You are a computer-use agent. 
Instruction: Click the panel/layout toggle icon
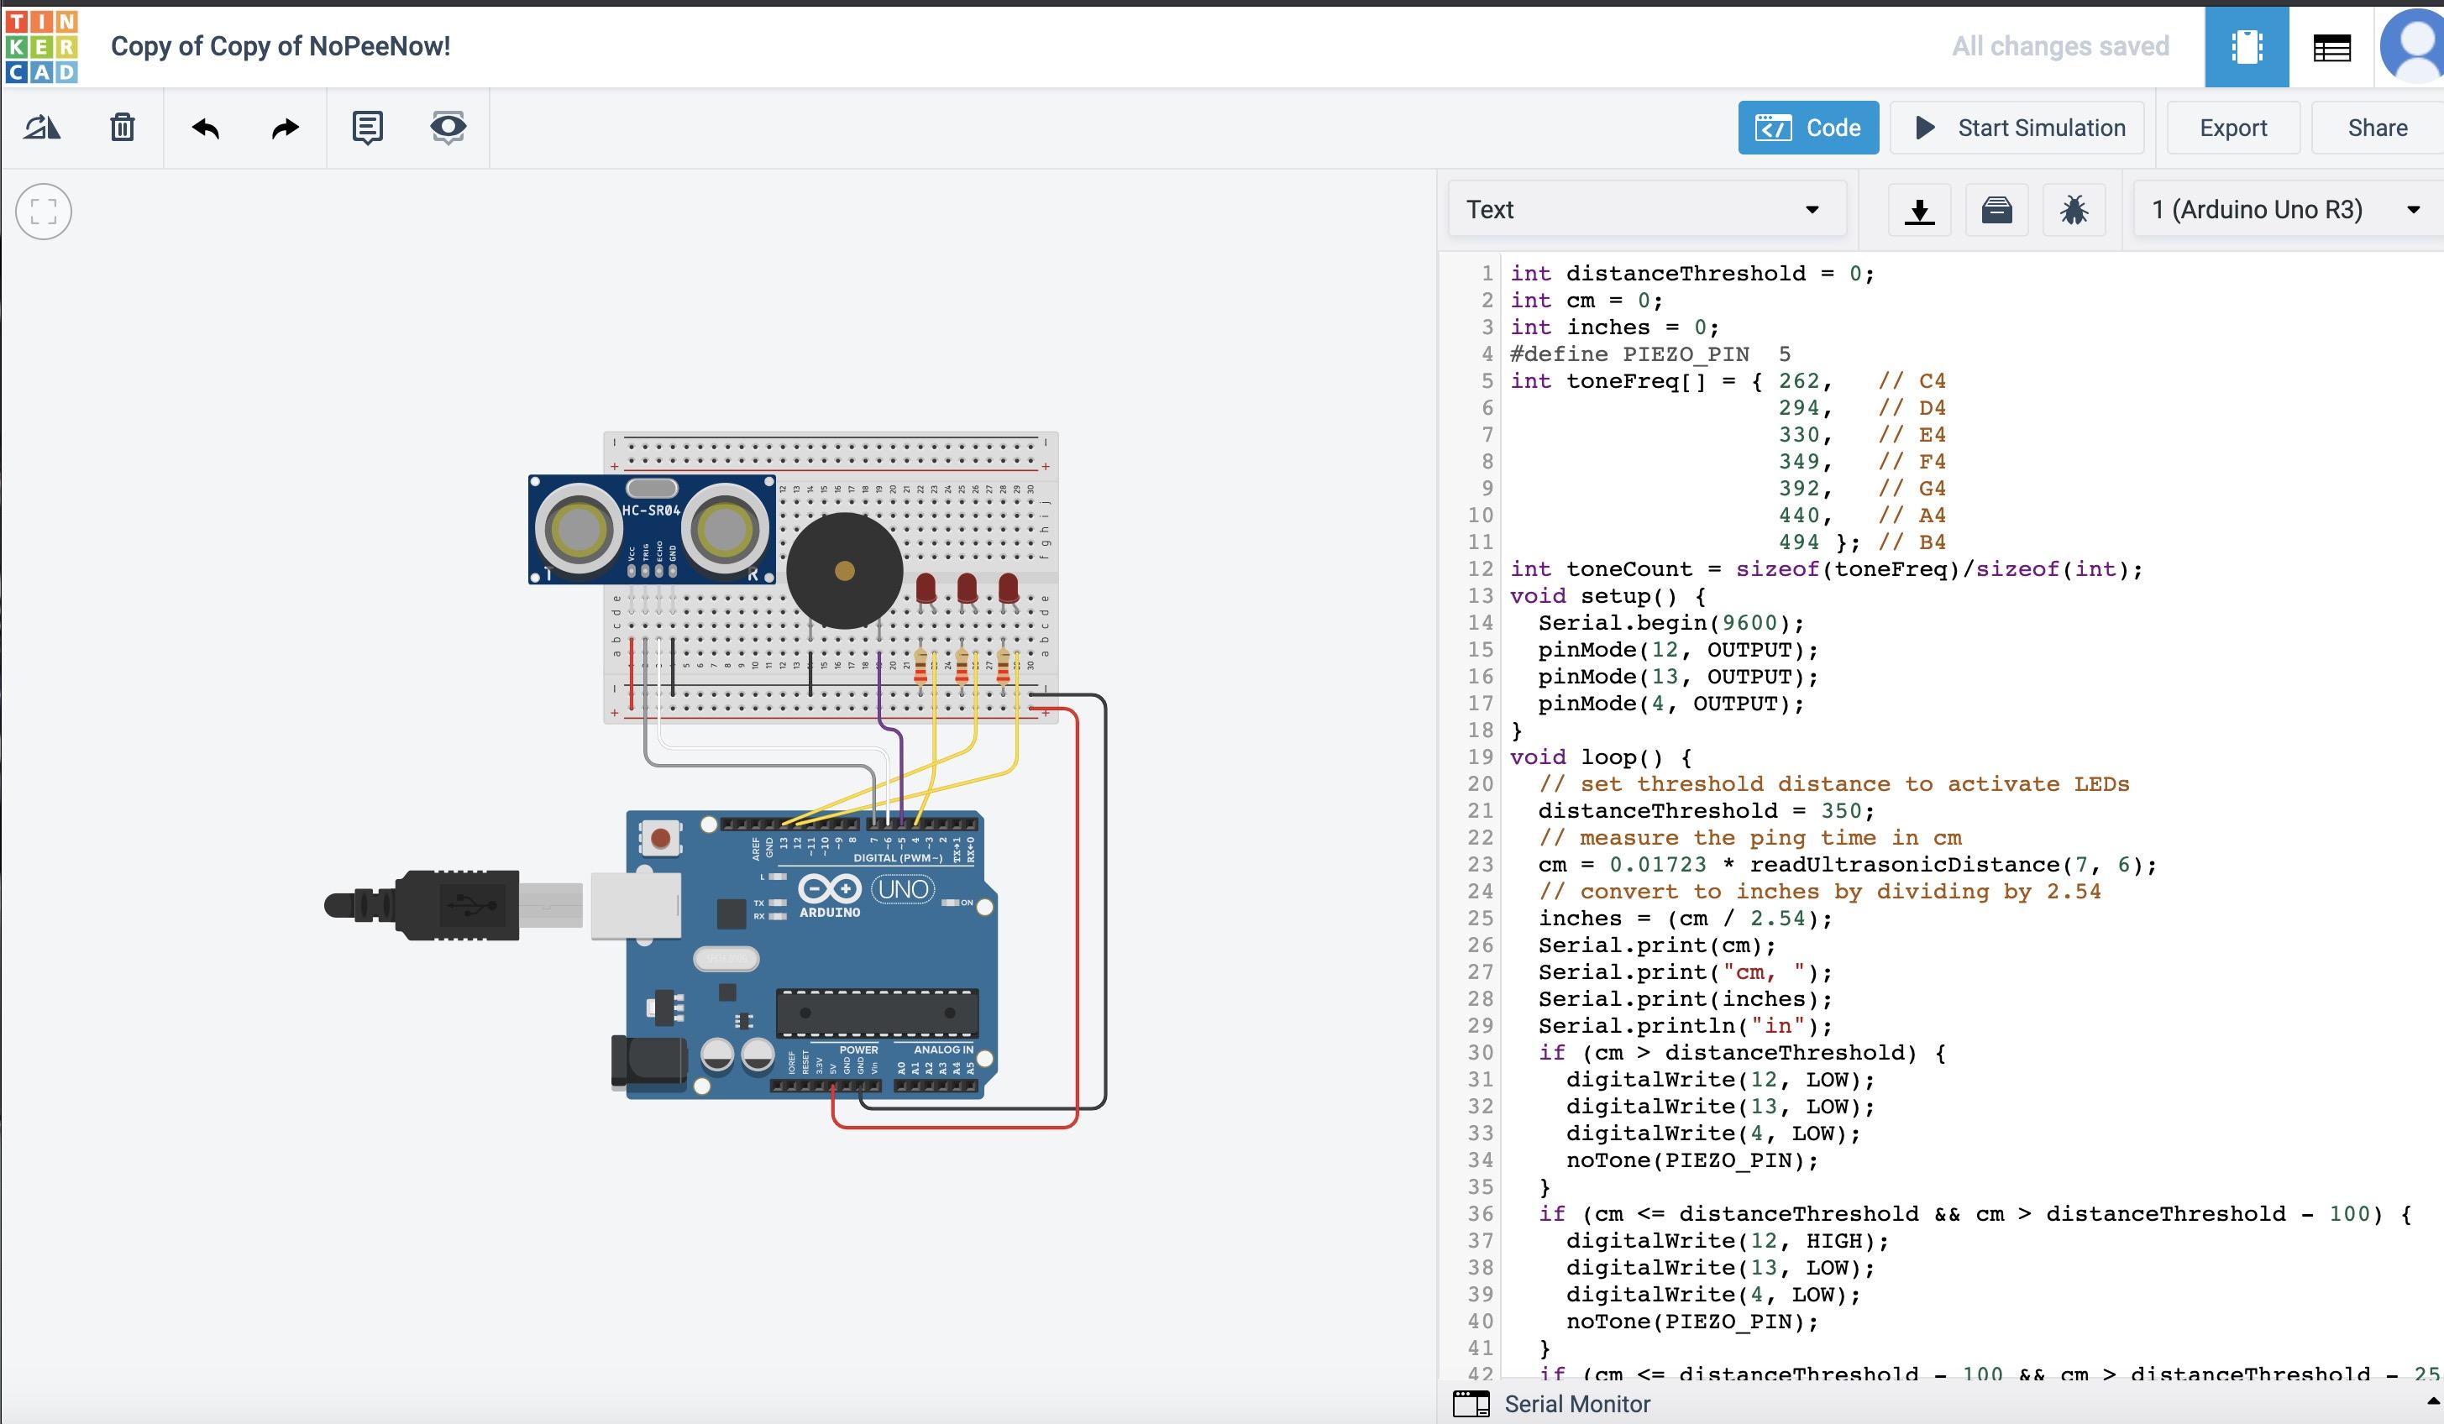tap(2331, 46)
